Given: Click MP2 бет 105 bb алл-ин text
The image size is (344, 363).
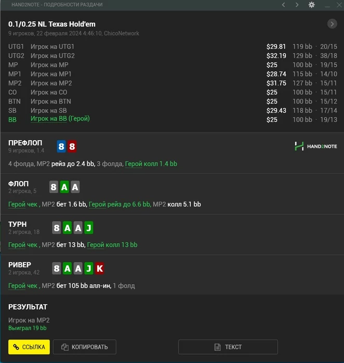Looking at the screenshot, I should (x=76, y=286).
